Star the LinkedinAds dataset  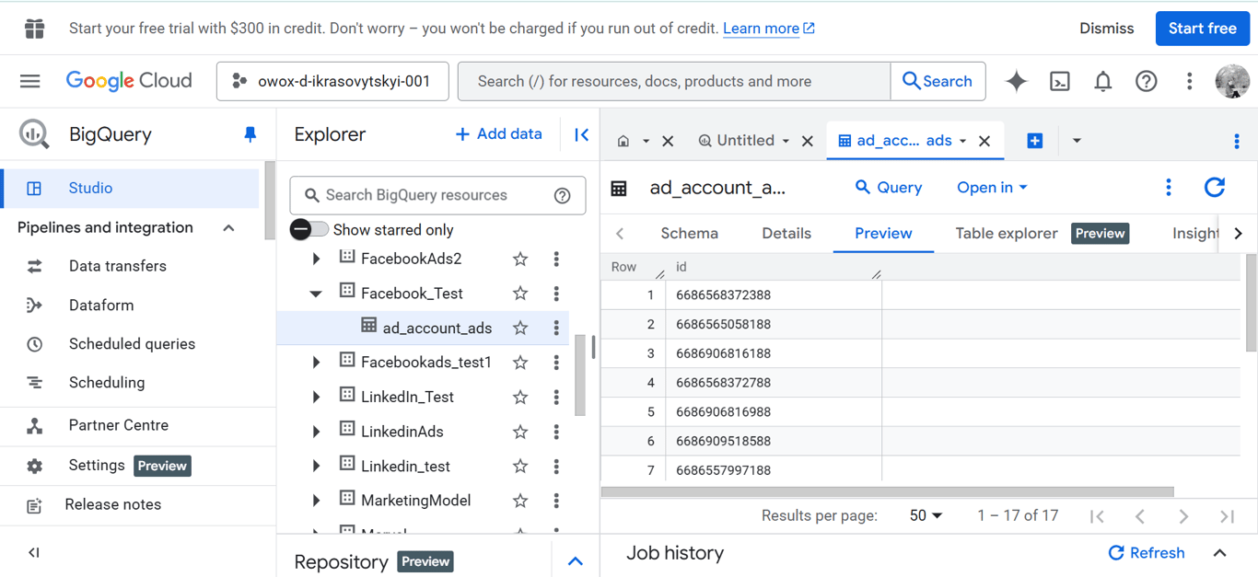[520, 432]
